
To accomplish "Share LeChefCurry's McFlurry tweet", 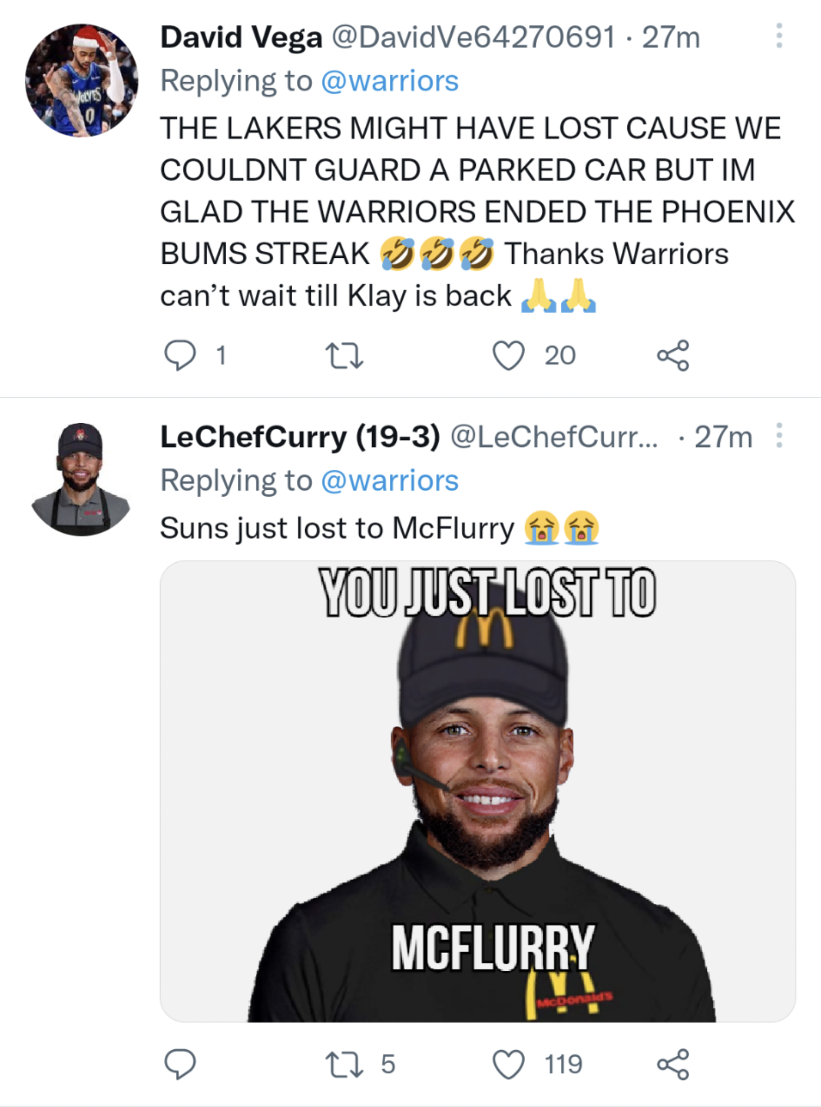I will click(673, 1064).
